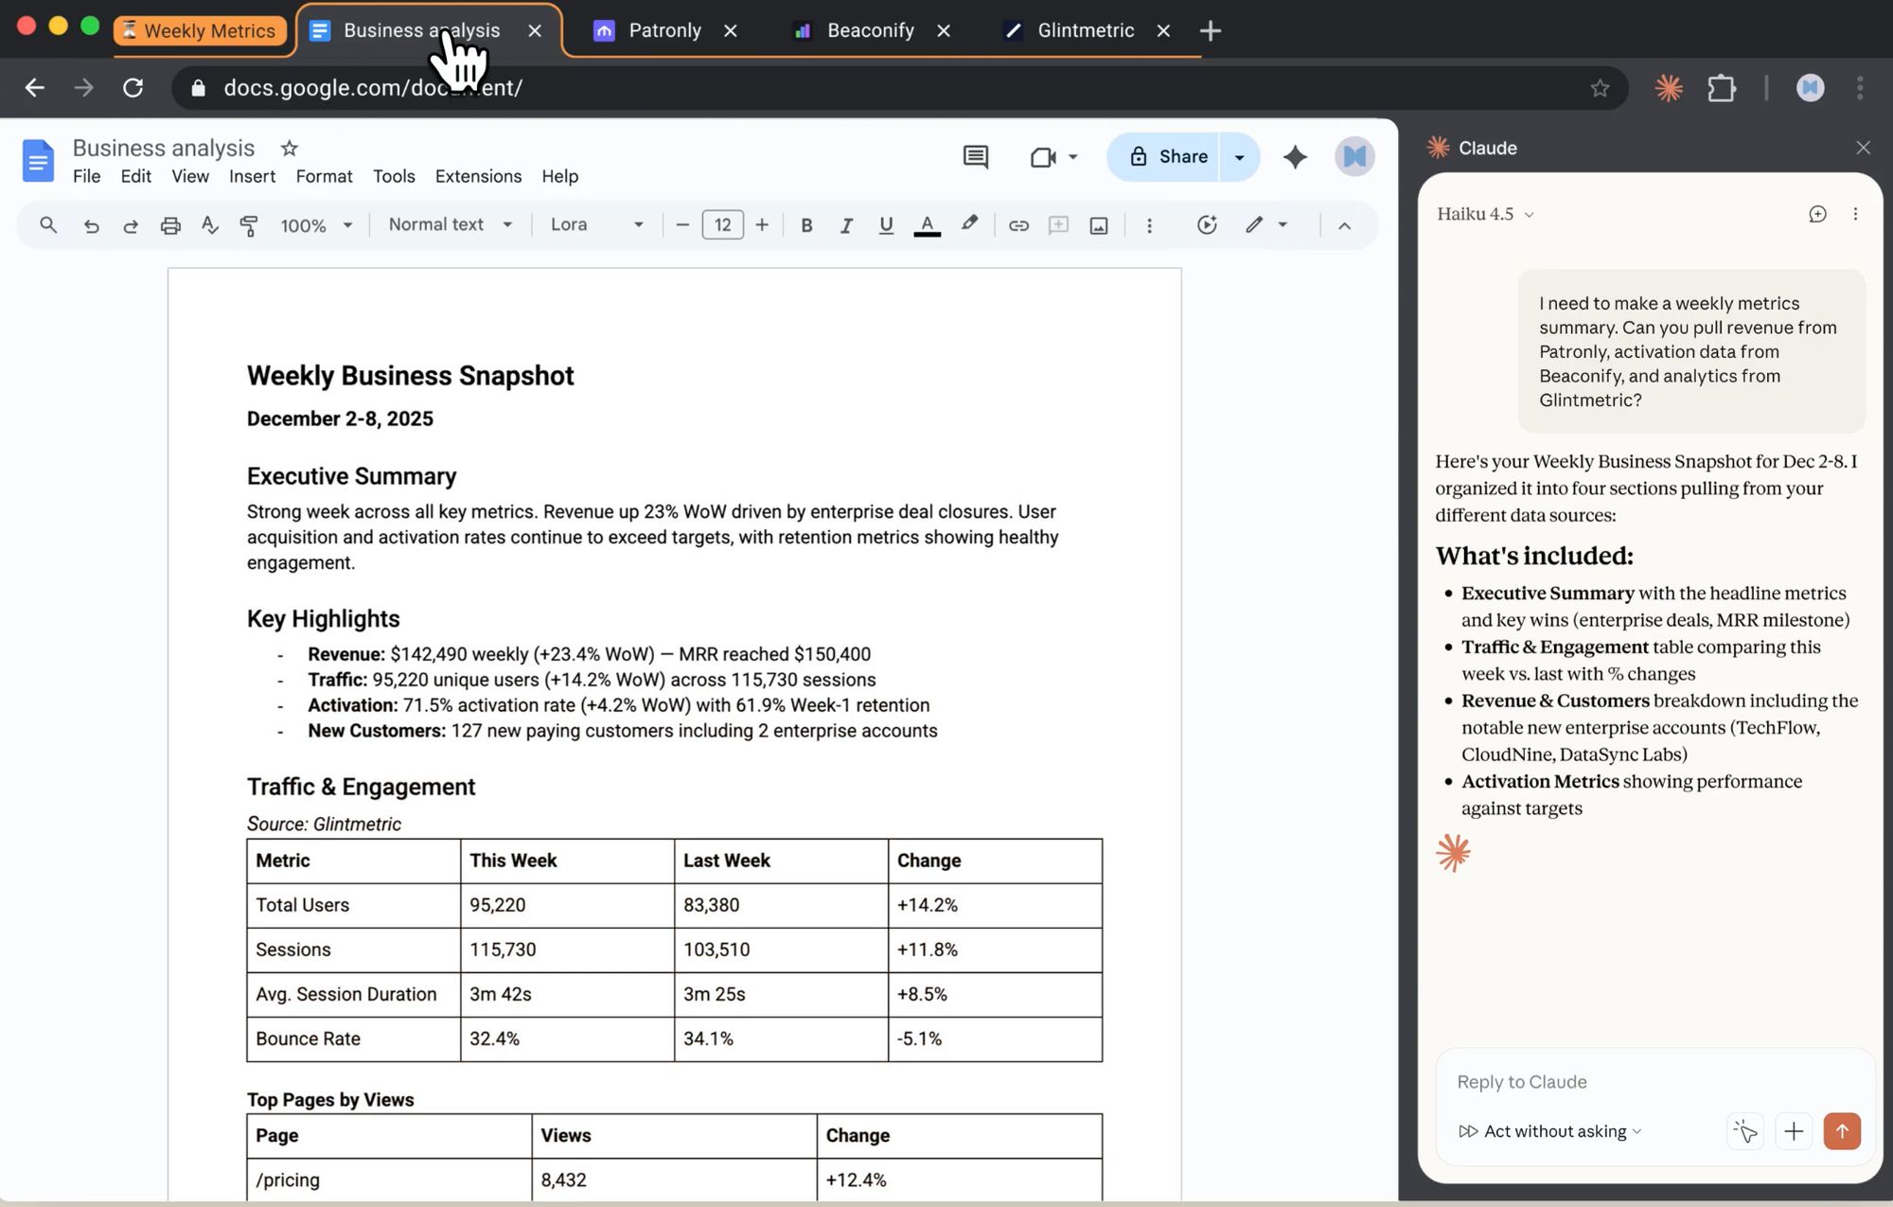
Task: Expand the Normal text style dropdown
Action: (x=450, y=224)
